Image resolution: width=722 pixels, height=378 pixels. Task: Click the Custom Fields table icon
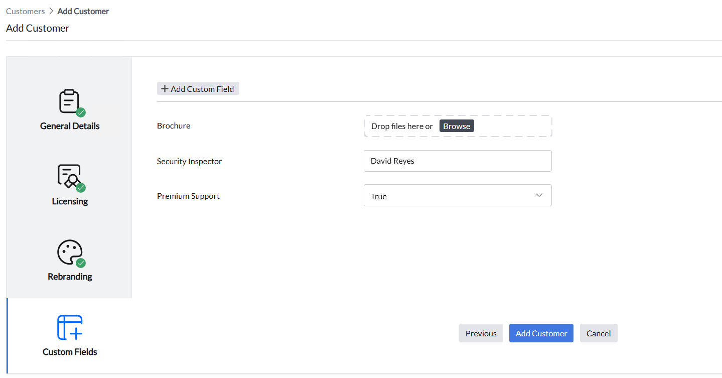tap(70, 328)
